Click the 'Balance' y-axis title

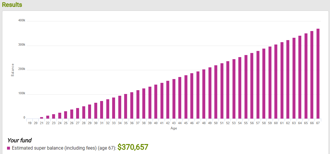click(x=13, y=70)
